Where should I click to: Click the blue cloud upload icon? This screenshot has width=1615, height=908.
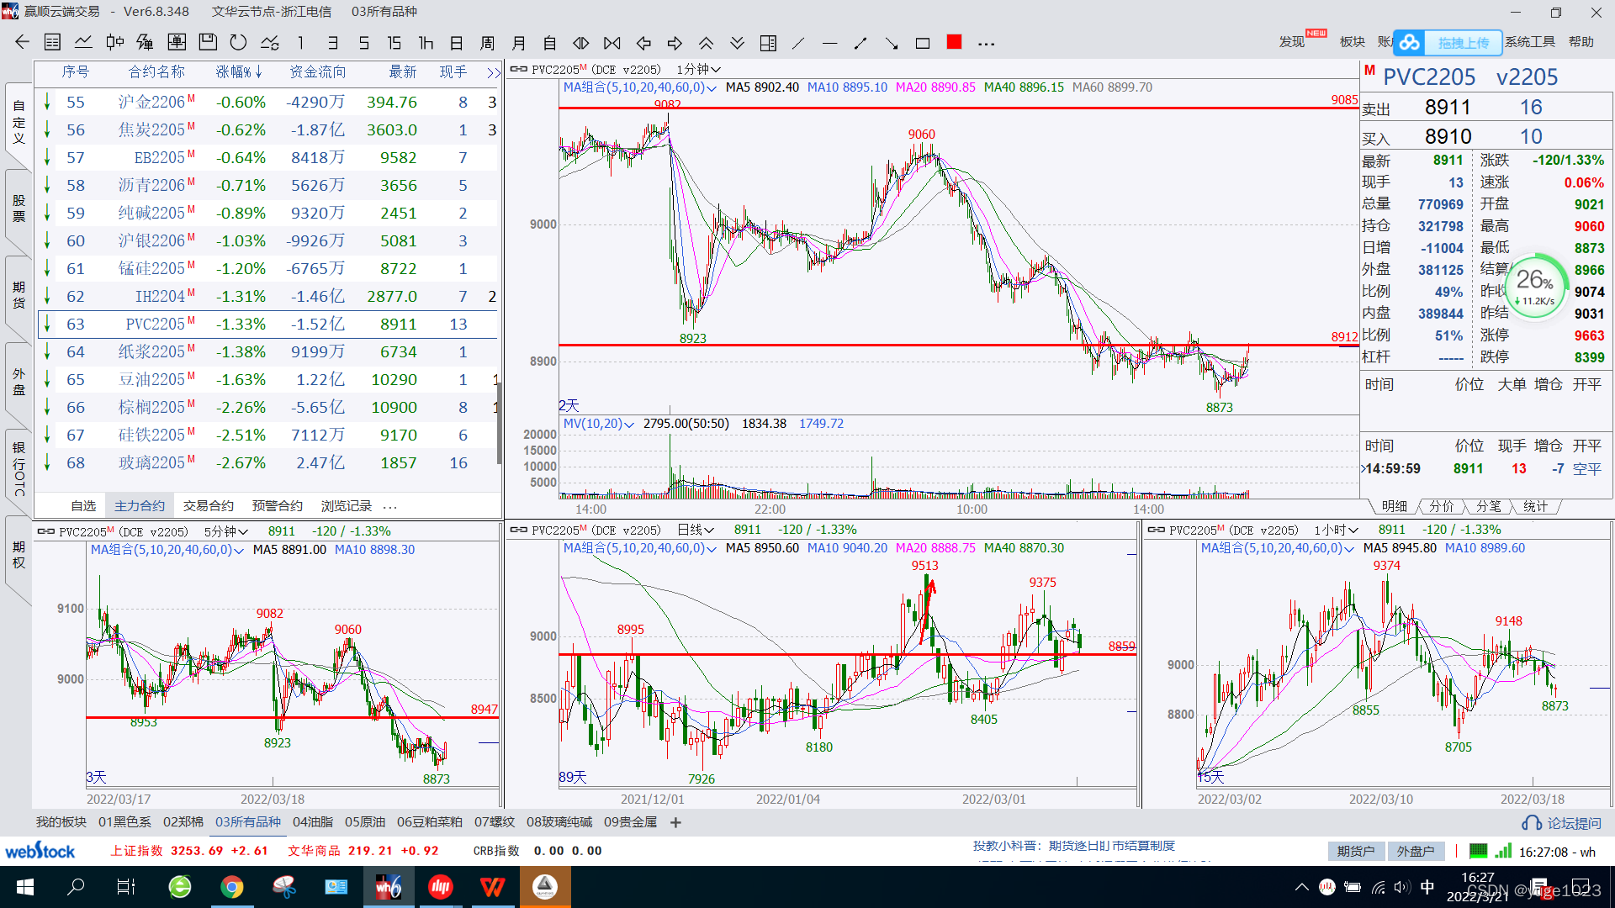(1410, 42)
